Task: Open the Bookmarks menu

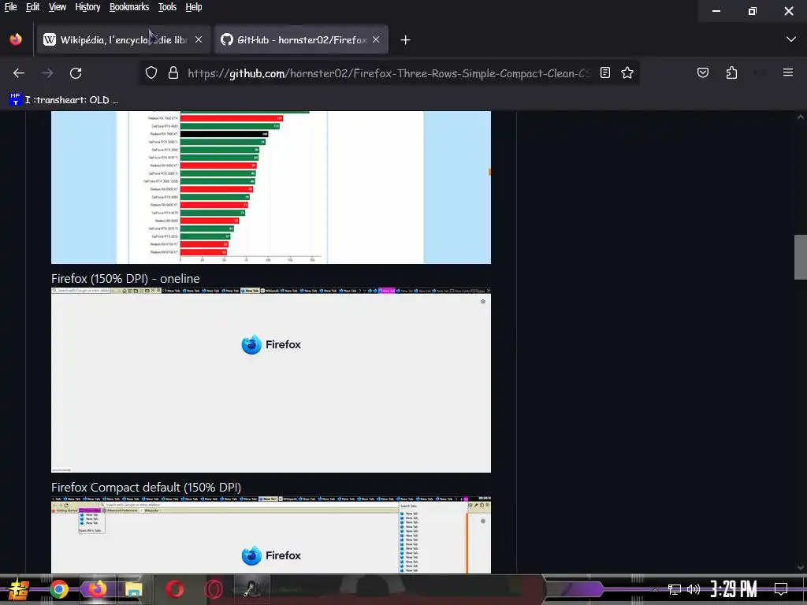Action: tap(129, 7)
